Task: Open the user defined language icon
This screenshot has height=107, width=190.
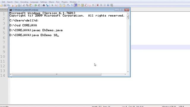Action: 79,5
